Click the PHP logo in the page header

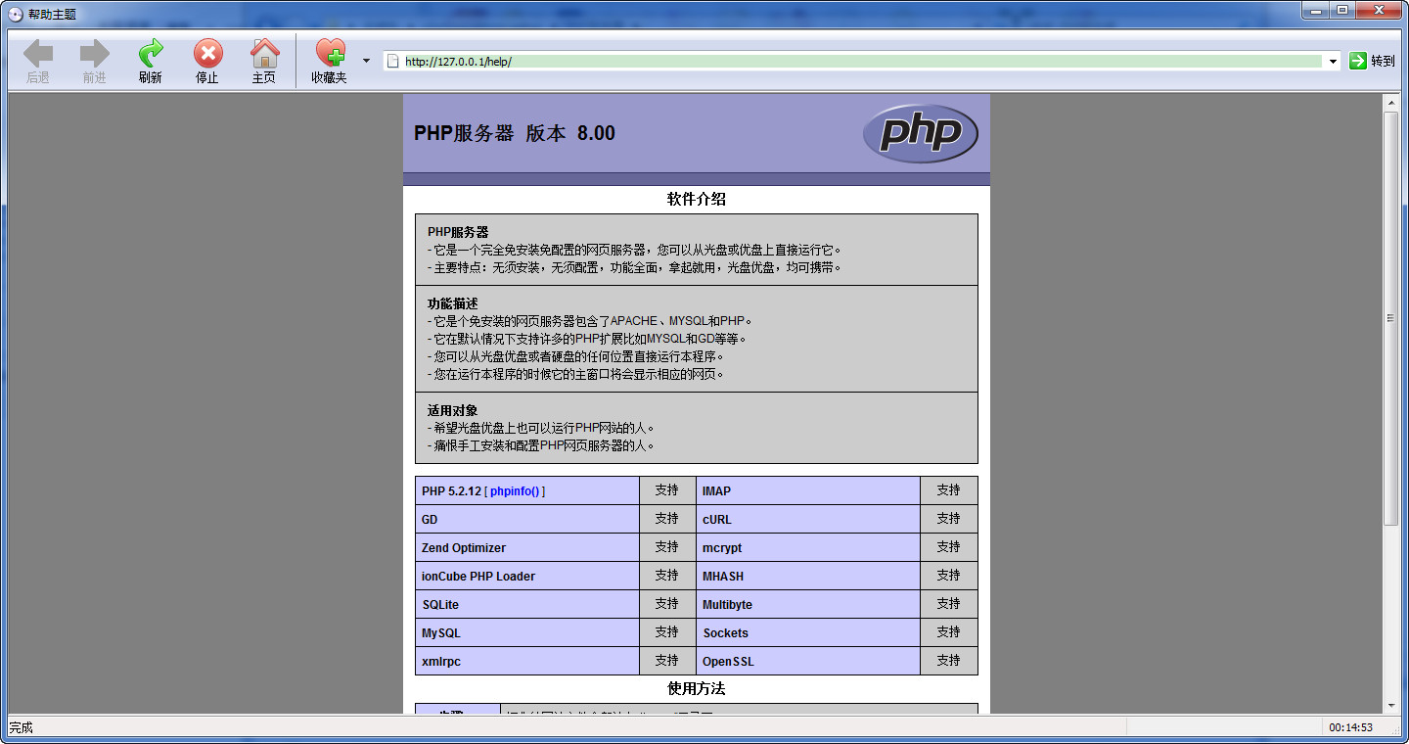pos(919,132)
